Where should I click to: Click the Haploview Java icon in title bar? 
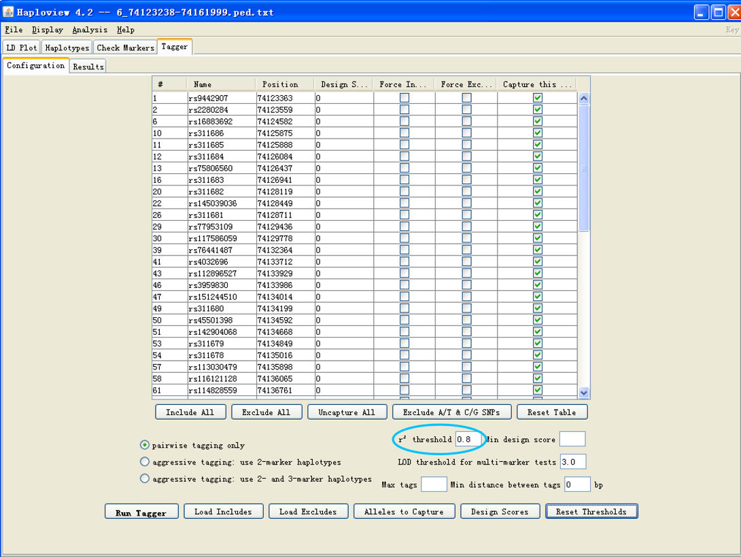click(8, 12)
